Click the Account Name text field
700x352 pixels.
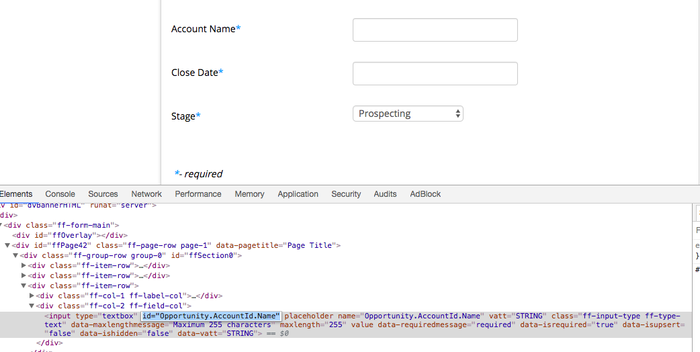(x=435, y=30)
